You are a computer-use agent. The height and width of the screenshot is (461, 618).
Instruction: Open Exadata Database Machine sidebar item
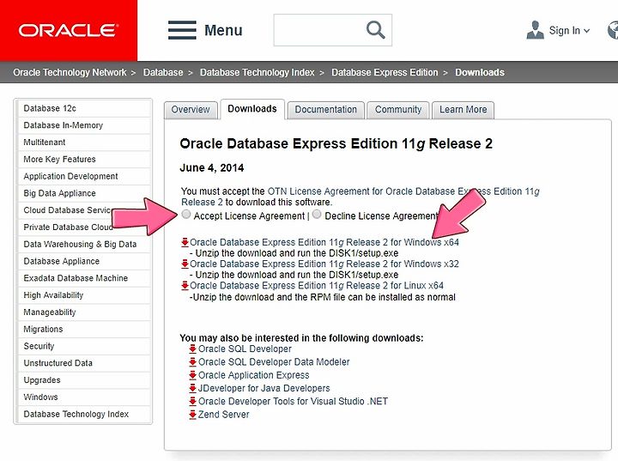click(84, 278)
